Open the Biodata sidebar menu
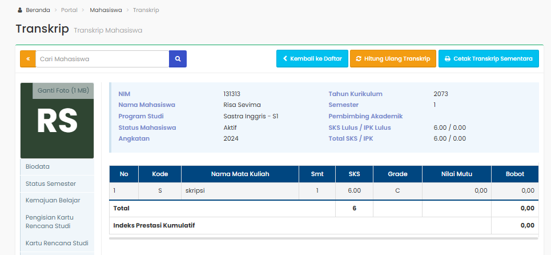Image resolution: width=551 pixels, height=255 pixels. coord(57,167)
